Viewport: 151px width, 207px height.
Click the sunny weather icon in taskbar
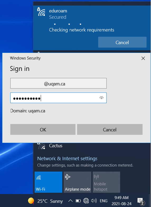coord(31,201)
